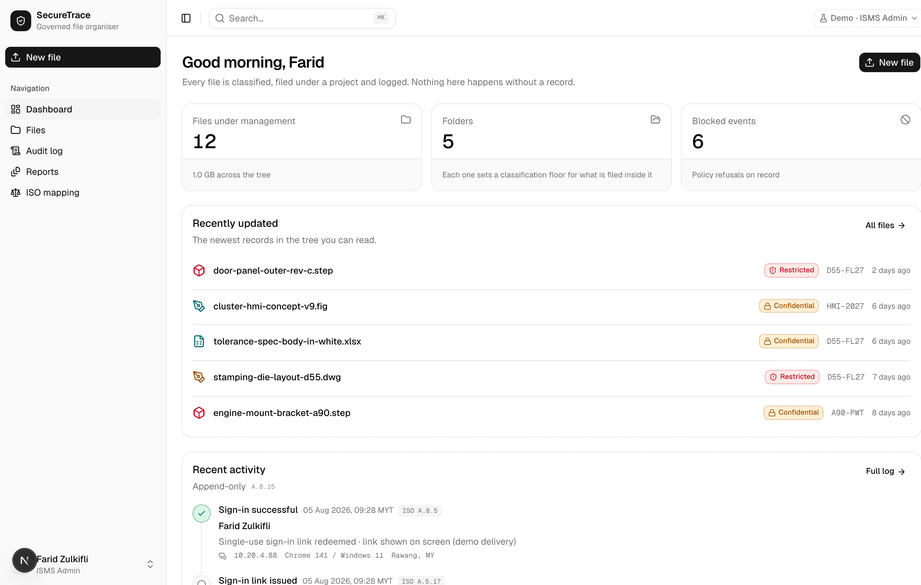Click the green checkmark of Sign-in successful
The height and width of the screenshot is (585, 921).
[x=202, y=513]
